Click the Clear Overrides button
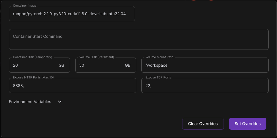277x138 pixels. click(203, 124)
